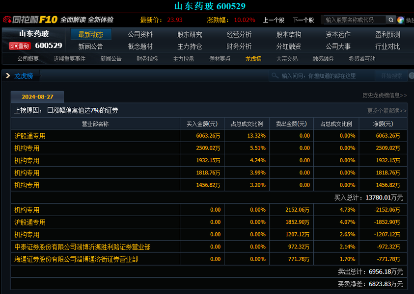
Task: Open 分红融资 tab
Action: [x=289, y=47]
